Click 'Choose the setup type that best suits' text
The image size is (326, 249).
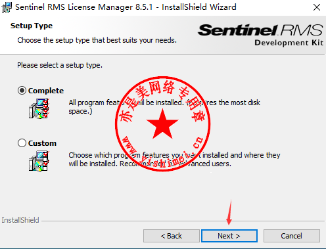coord(97,40)
